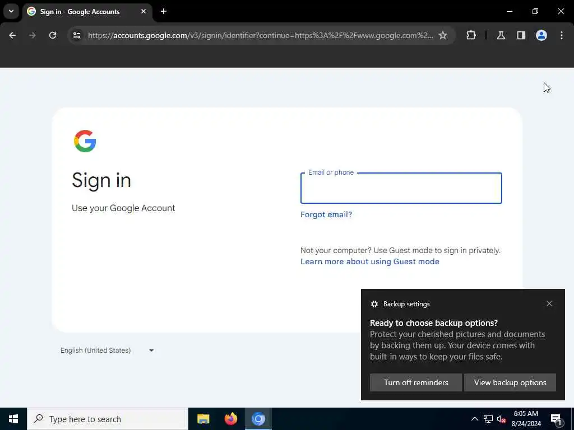Close the Sign in - Google Accounts tab
Viewport: 574px width, 430px height.
coord(143,11)
